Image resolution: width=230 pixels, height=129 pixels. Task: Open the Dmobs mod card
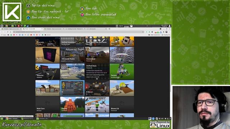[x=72, y=105]
